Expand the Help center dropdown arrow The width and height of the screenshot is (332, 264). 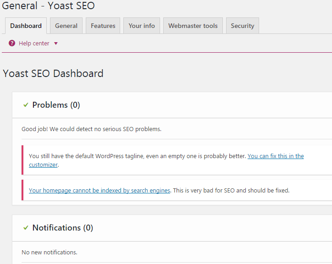56,44
